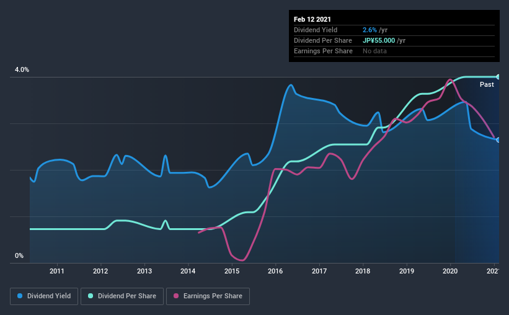The width and height of the screenshot is (509, 315).
Task: Click the blue Dividend Yield legend dot
Action: pyautogui.click(x=20, y=296)
